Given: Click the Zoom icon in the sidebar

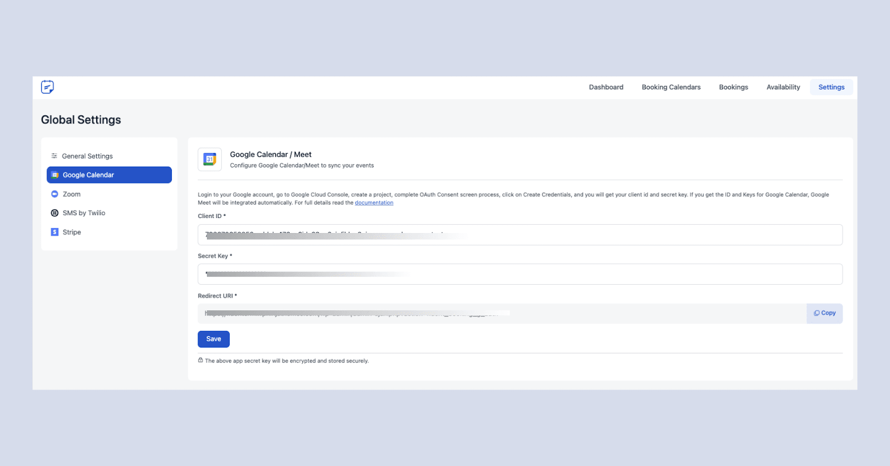Looking at the screenshot, I should pos(55,194).
